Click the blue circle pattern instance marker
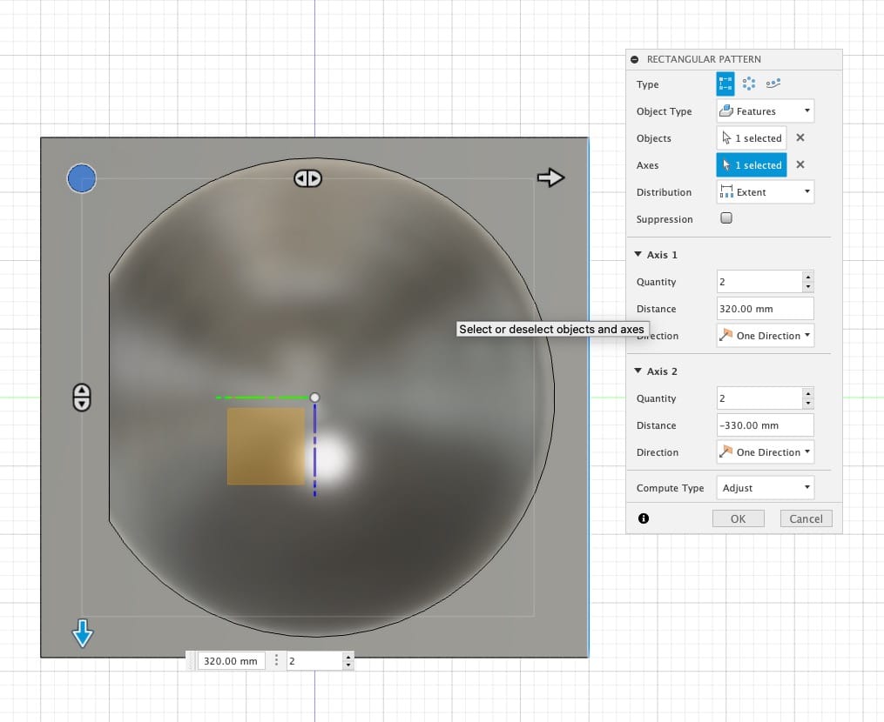Viewport: 884px width, 722px height. pyautogui.click(x=82, y=178)
